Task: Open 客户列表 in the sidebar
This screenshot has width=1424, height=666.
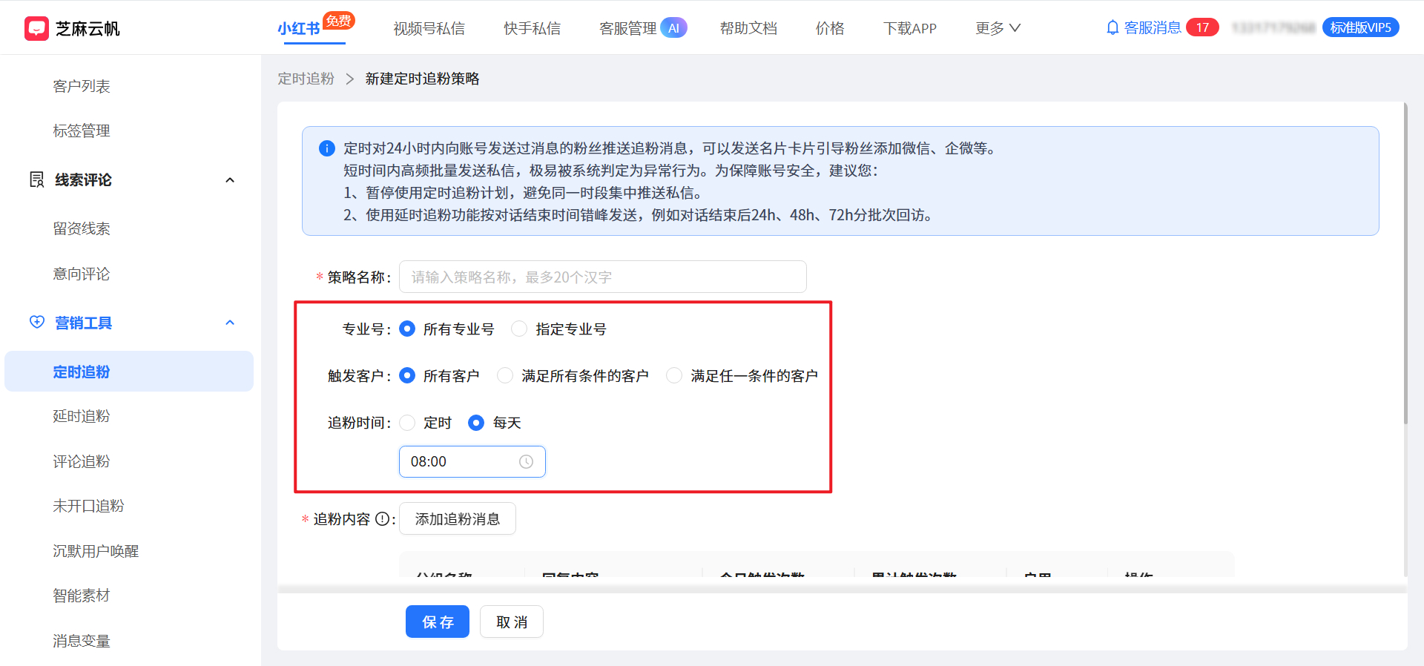Action: [82, 86]
